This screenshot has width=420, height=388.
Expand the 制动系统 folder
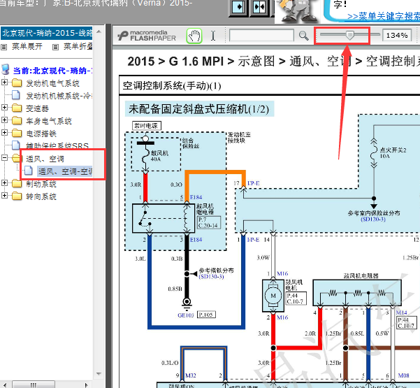tap(4, 182)
